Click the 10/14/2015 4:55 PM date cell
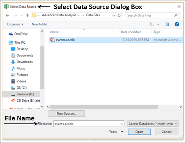The width and height of the screenshot is (186, 143). tap(135, 40)
